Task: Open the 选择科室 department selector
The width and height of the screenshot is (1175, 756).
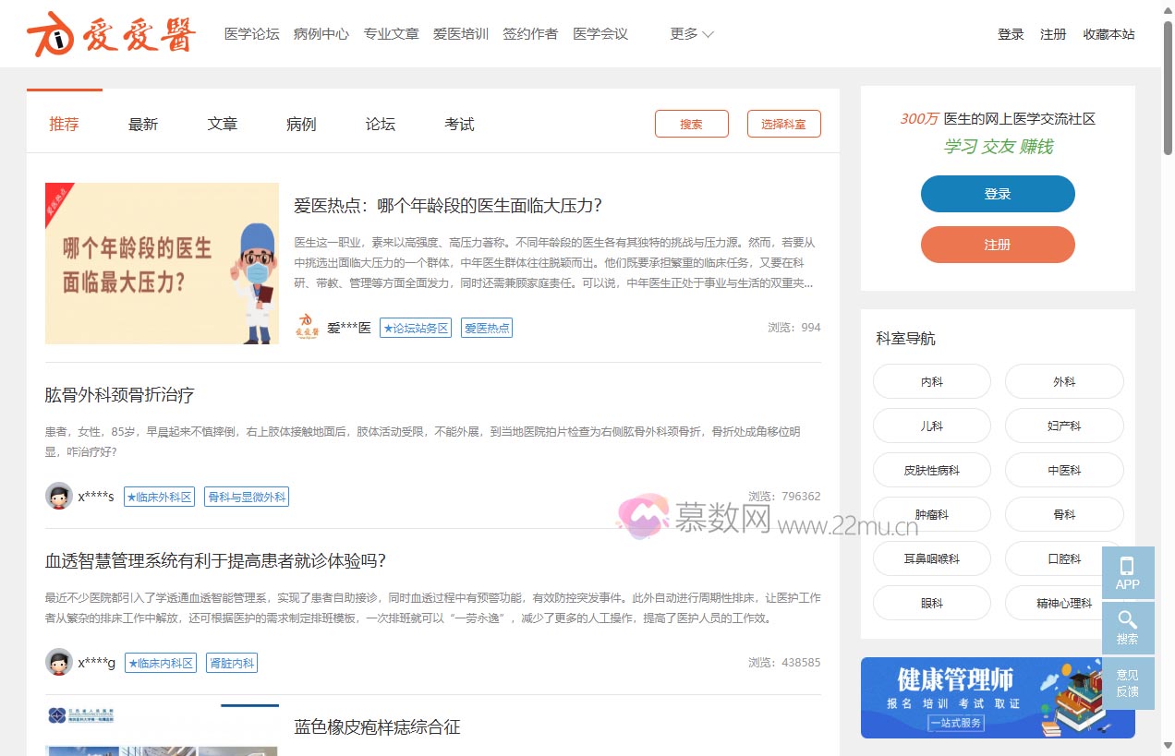Action: pyautogui.click(x=783, y=123)
